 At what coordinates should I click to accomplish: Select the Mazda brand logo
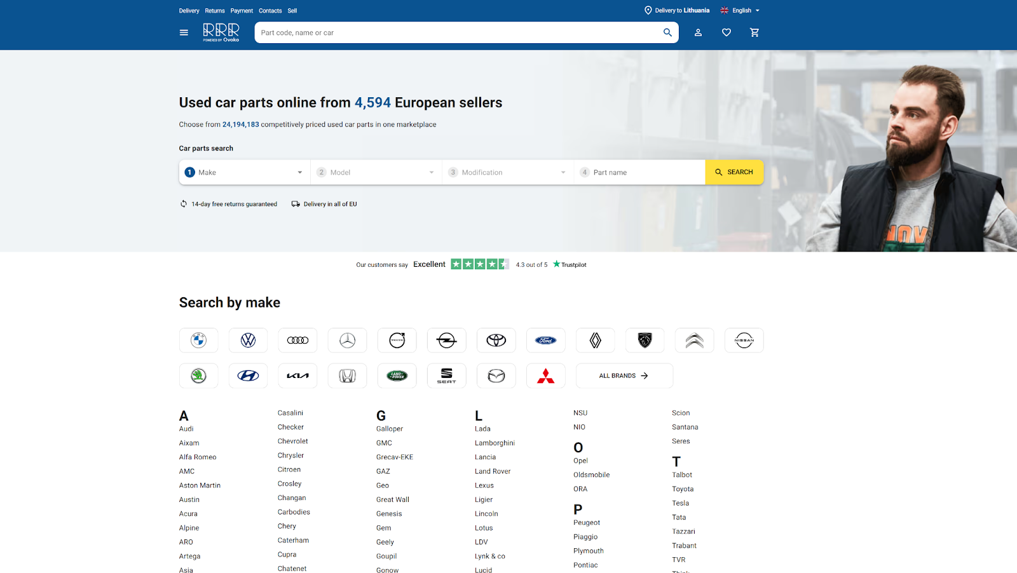click(496, 376)
